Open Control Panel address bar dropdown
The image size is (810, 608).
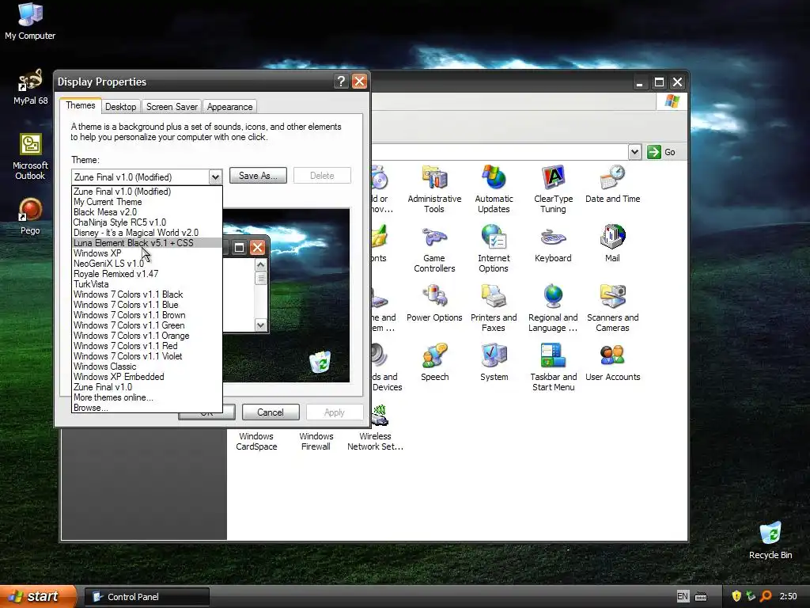[x=634, y=152]
